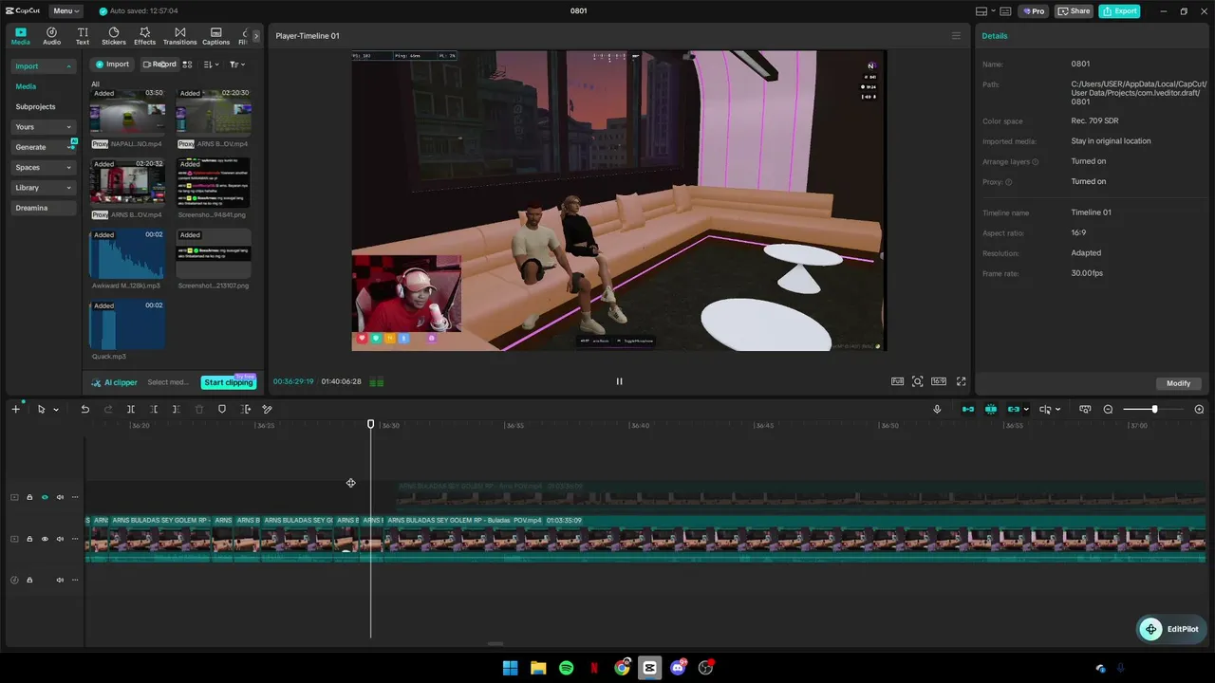Open the Stickers tab
Screen dimensions: 1215x683
pyautogui.click(x=114, y=36)
